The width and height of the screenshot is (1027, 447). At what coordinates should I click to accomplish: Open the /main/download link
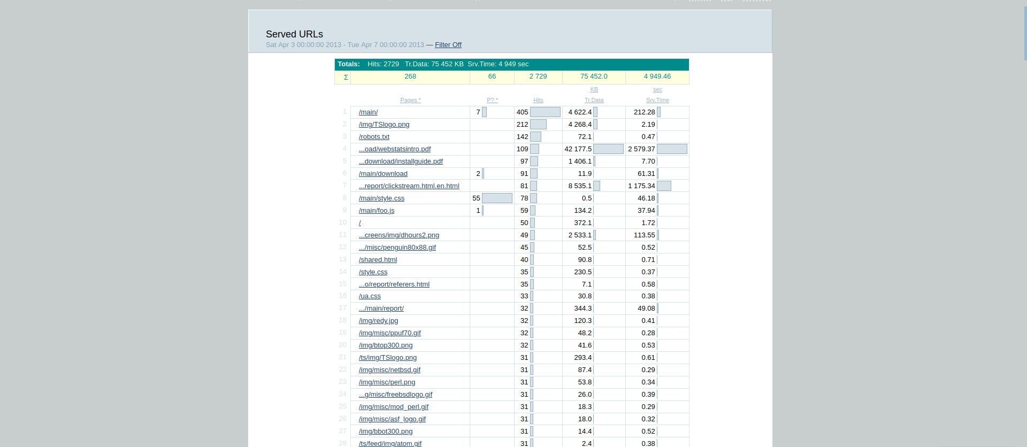(383, 174)
